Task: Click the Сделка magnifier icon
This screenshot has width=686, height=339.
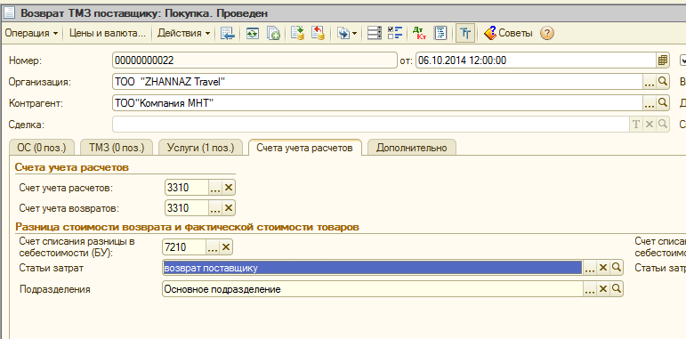Action: click(663, 125)
